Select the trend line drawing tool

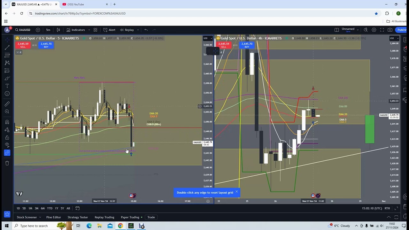click(7, 47)
